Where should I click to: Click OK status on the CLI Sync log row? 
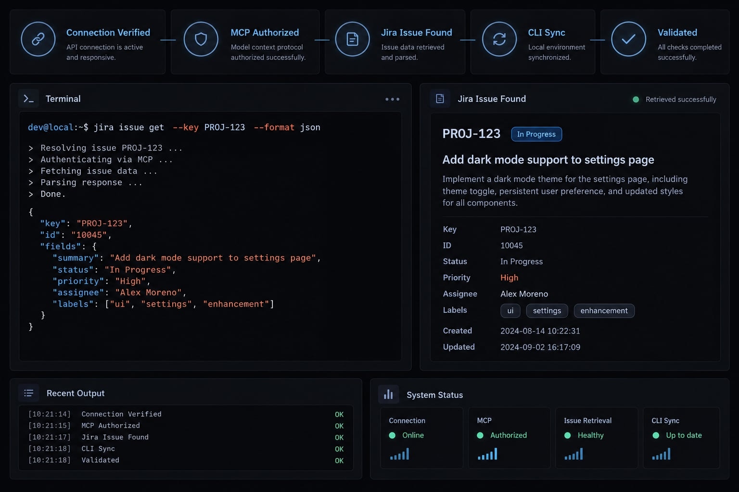click(x=339, y=449)
